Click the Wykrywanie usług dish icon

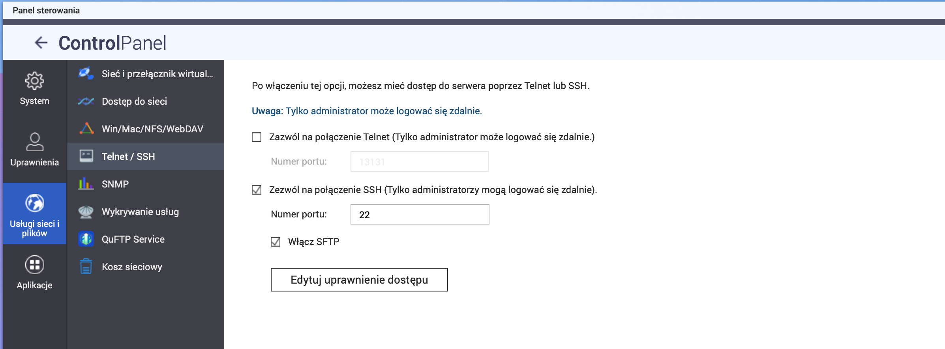pos(86,212)
